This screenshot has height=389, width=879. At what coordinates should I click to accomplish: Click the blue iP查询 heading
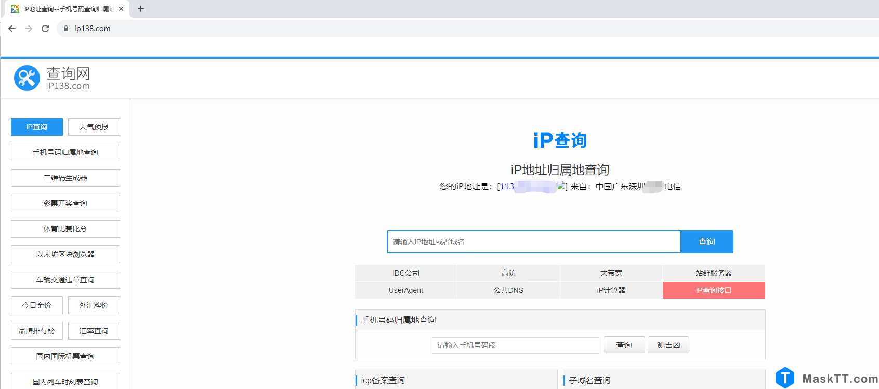[560, 140]
